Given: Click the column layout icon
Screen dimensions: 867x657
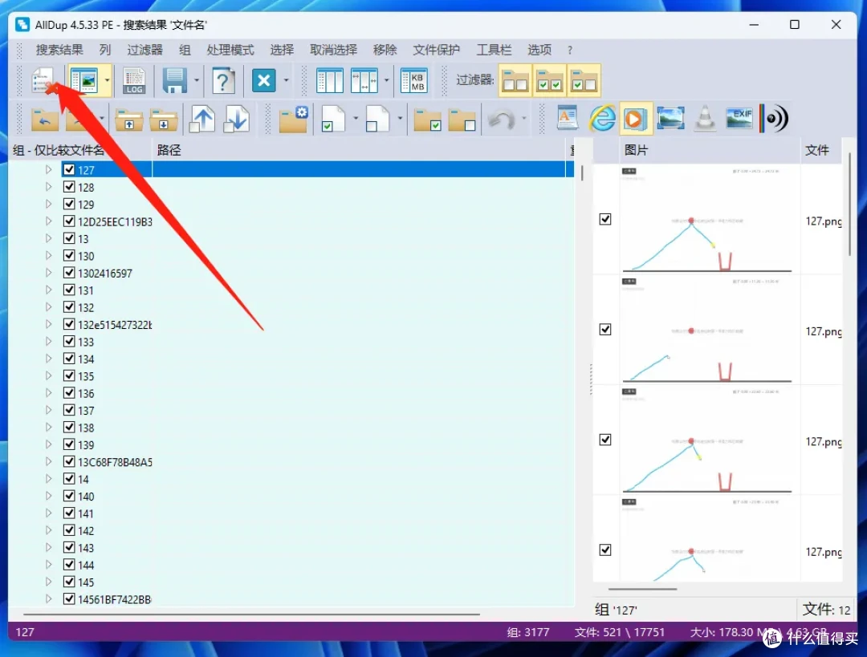Looking at the screenshot, I should pos(330,81).
